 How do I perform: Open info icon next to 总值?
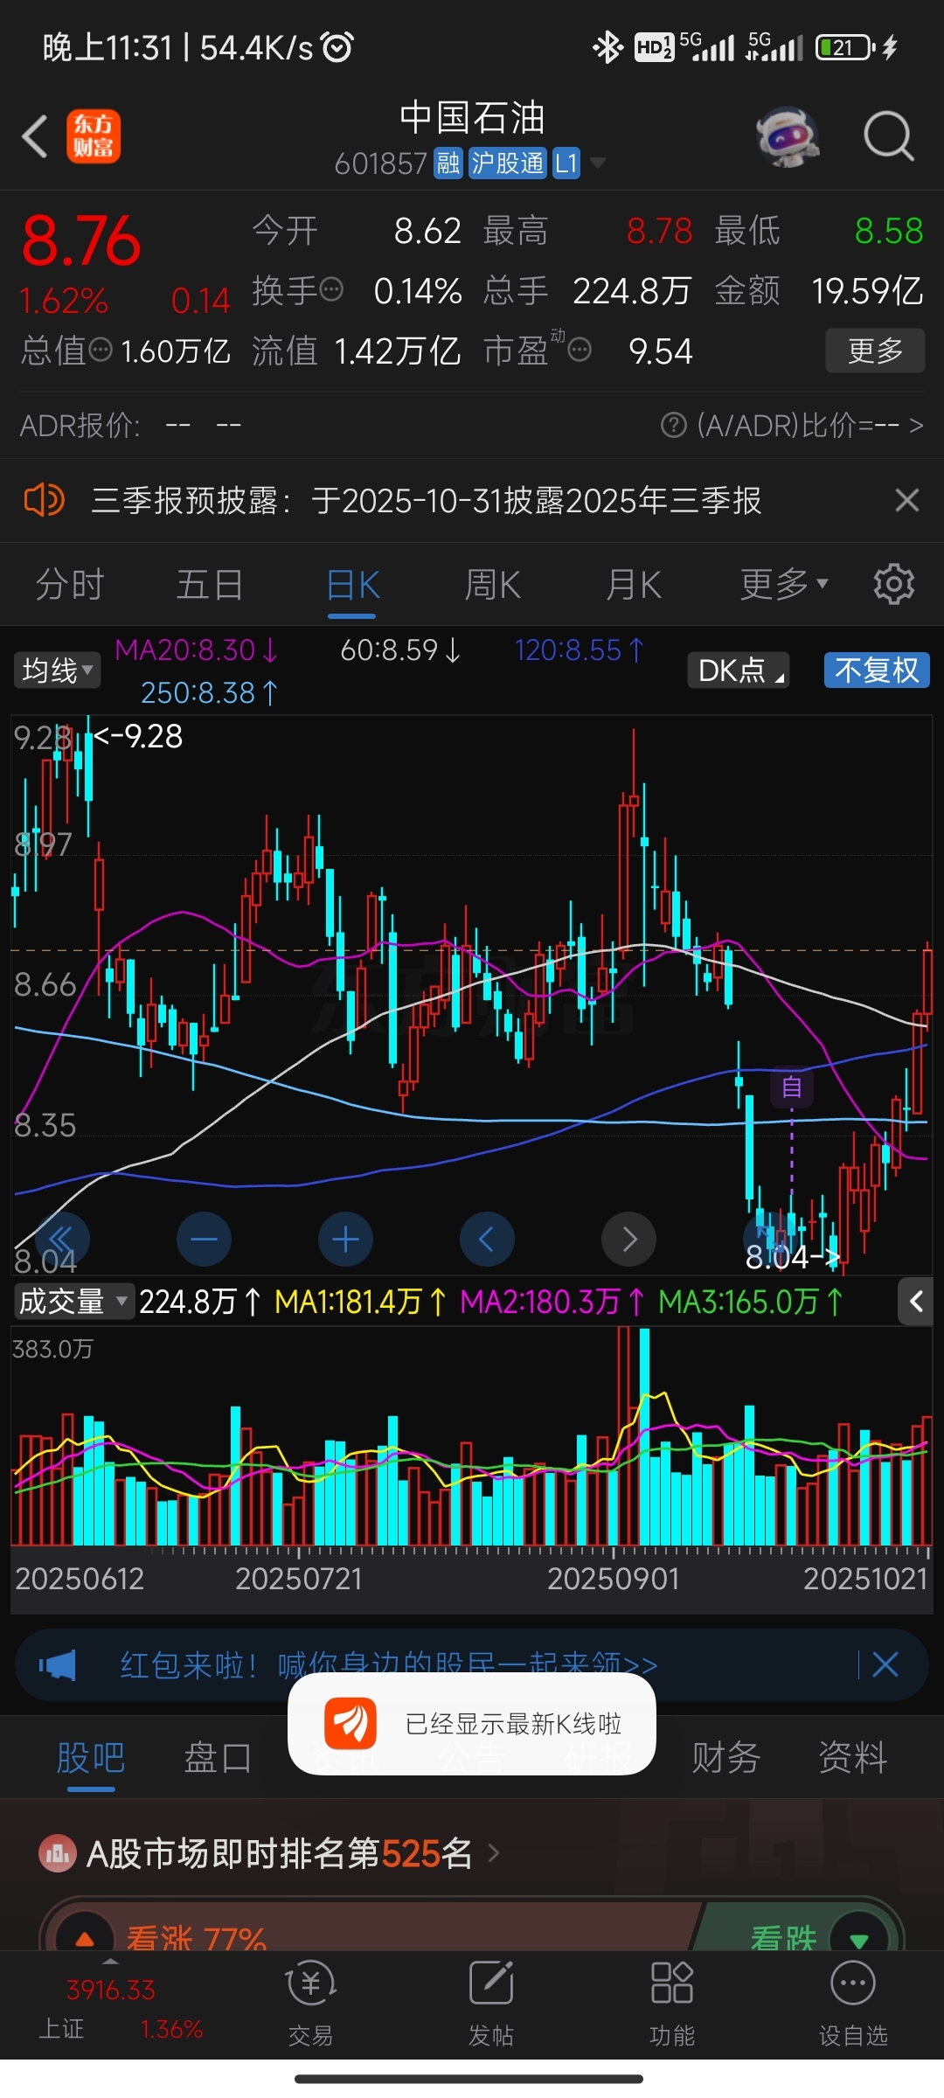(x=101, y=351)
